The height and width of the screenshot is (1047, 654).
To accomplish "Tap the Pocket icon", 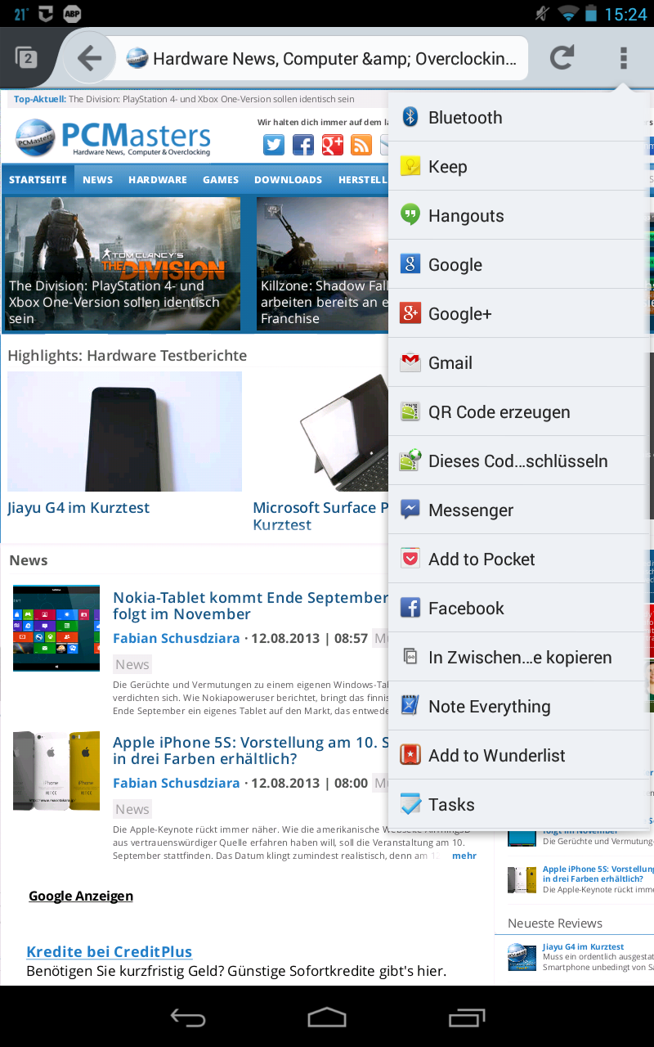I will coord(410,559).
